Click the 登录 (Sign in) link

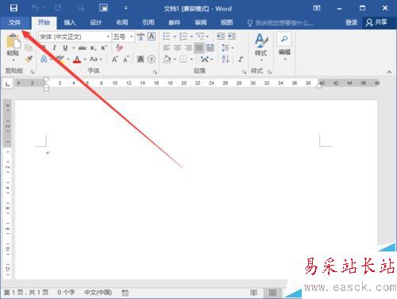[x=352, y=22]
